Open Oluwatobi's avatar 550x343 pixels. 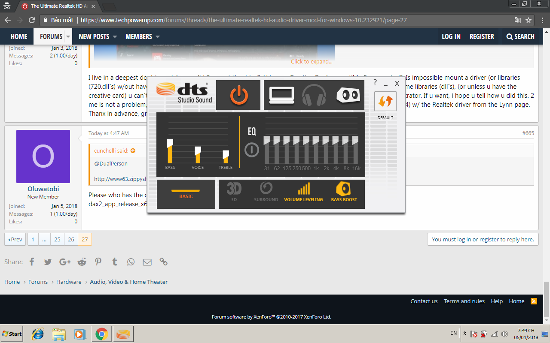coord(43,156)
